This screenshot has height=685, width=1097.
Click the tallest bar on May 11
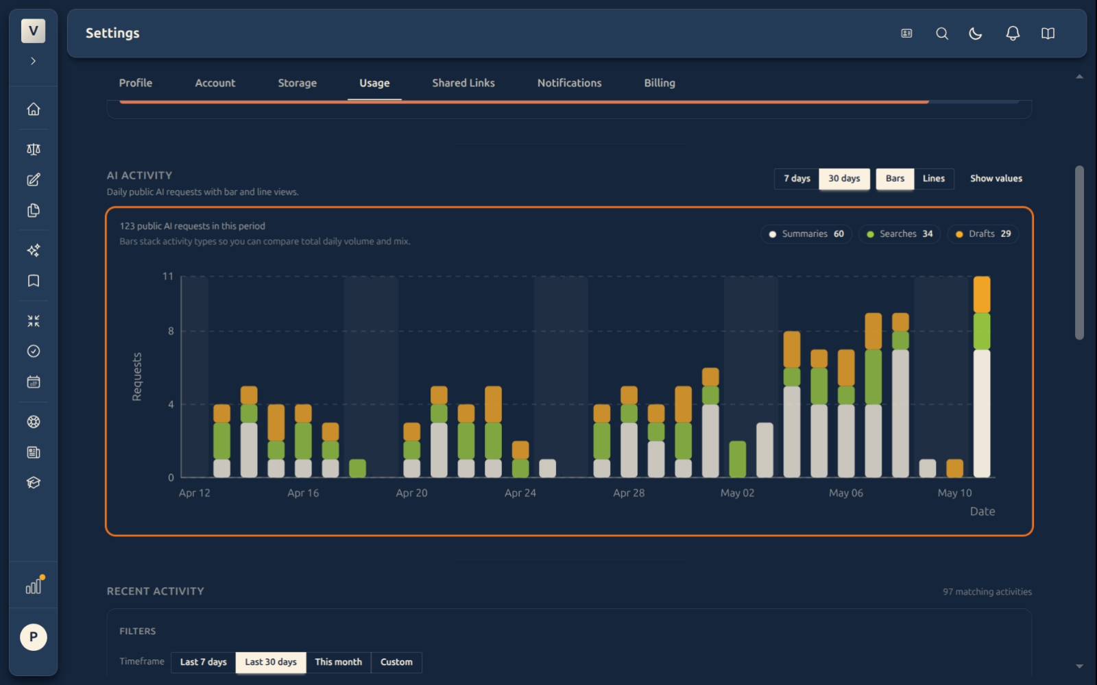click(x=982, y=377)
